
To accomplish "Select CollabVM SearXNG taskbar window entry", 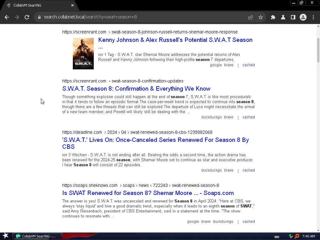I will click(x=37, y=236).
